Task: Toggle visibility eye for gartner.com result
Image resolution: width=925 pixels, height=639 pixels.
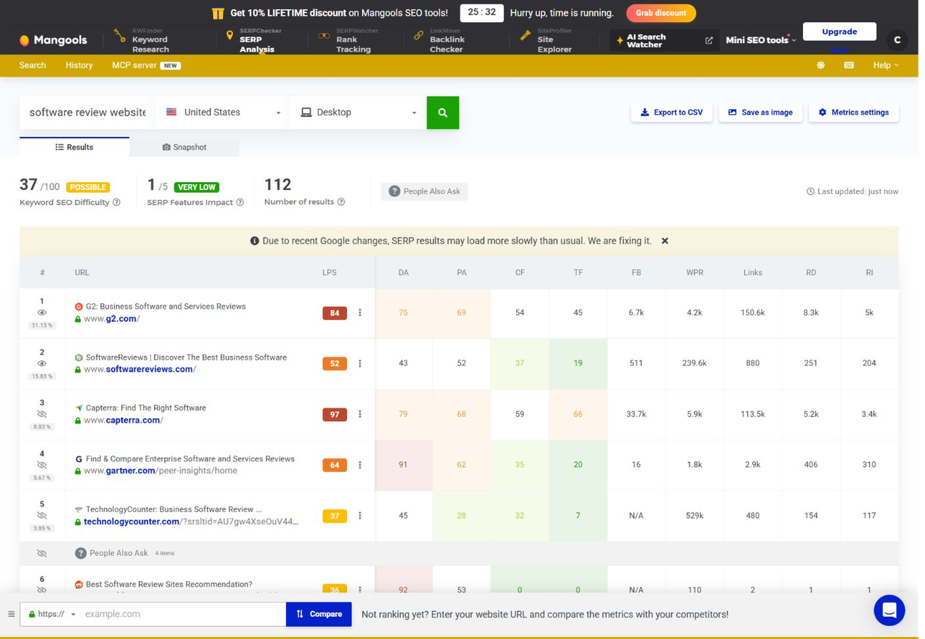Action: 42,465
